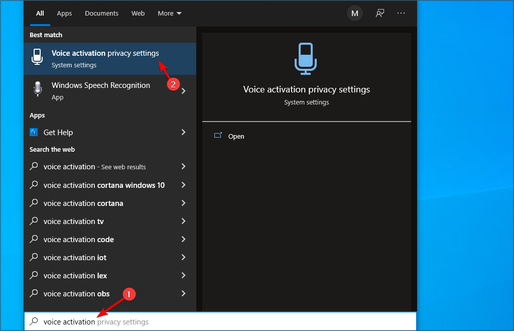514x331 pixels.
Task: Click search icon beside 'voice activation code'
Action: [34, 239]
